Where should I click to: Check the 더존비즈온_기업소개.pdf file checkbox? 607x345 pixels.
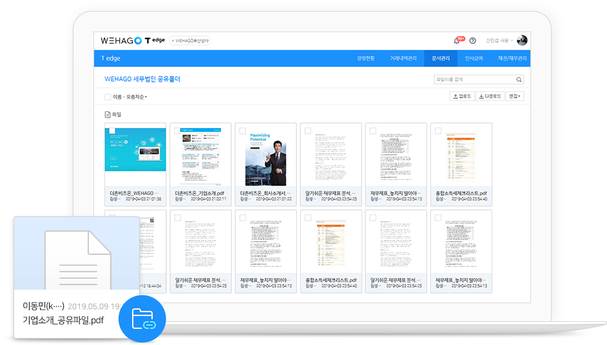[177, 131]
